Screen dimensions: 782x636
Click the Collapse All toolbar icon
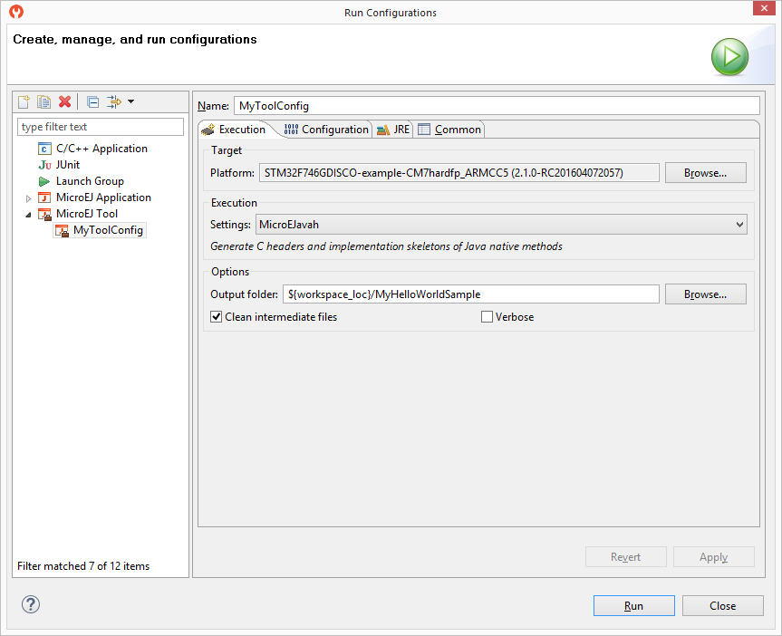click(x=92, y=101)
